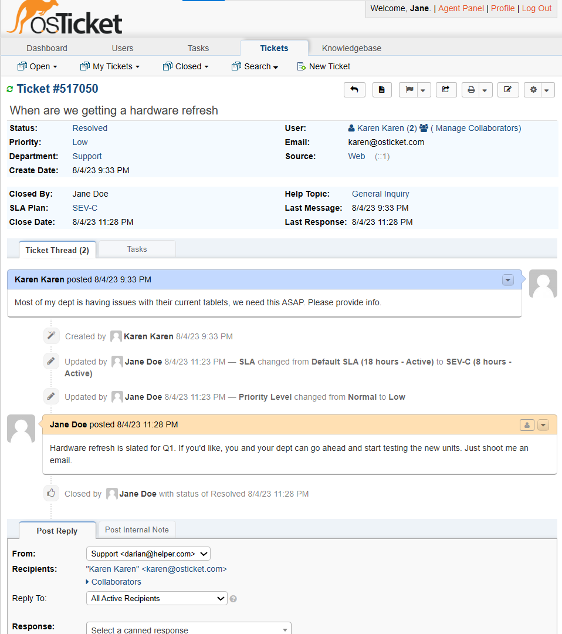The width and height of the screenshot is (562, 634).
Task: Flag the ticket using the banner icon
Action: tap(409, 89)
